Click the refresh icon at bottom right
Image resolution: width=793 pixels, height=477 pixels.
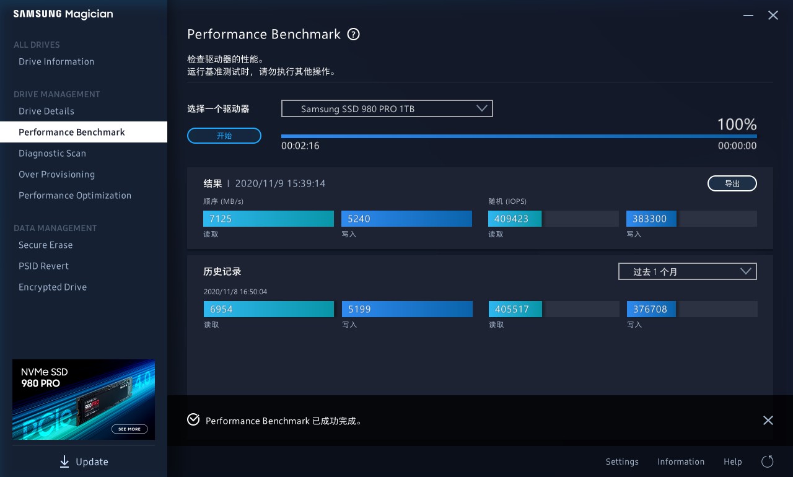[x=767, y=462]
